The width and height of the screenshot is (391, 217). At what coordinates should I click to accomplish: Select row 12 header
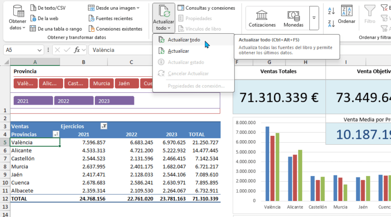pos(5,199)
